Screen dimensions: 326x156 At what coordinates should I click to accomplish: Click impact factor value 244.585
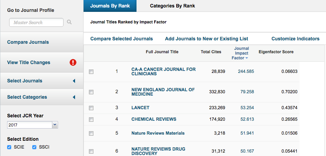point(246,72)
